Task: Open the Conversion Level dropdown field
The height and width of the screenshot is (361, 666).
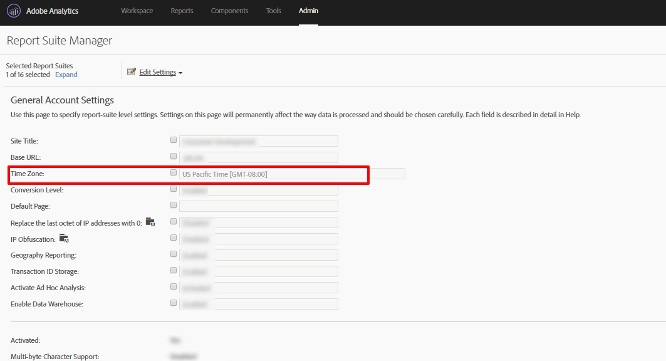Action: pyautogui.click(x=259, y=190)
